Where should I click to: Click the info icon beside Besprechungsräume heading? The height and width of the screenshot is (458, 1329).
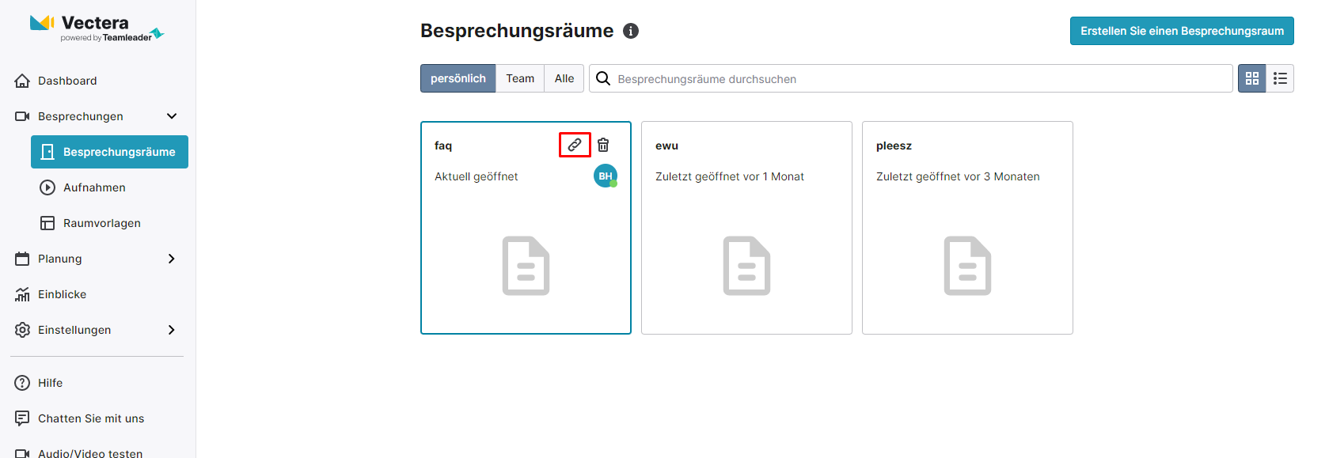pos(631,31)
